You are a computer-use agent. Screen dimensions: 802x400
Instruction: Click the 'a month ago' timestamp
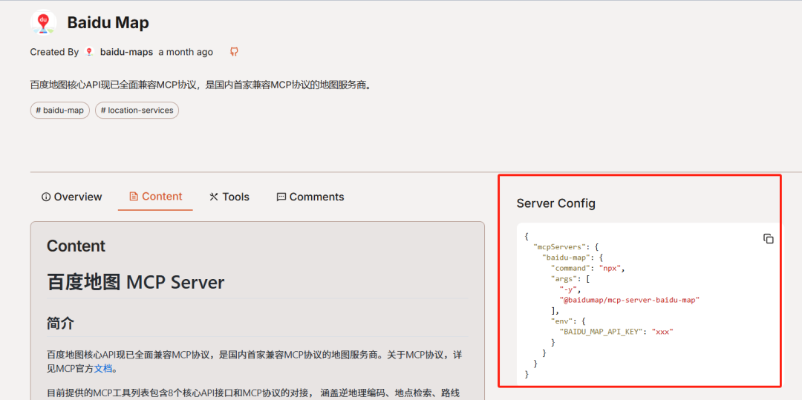(186, 52)
